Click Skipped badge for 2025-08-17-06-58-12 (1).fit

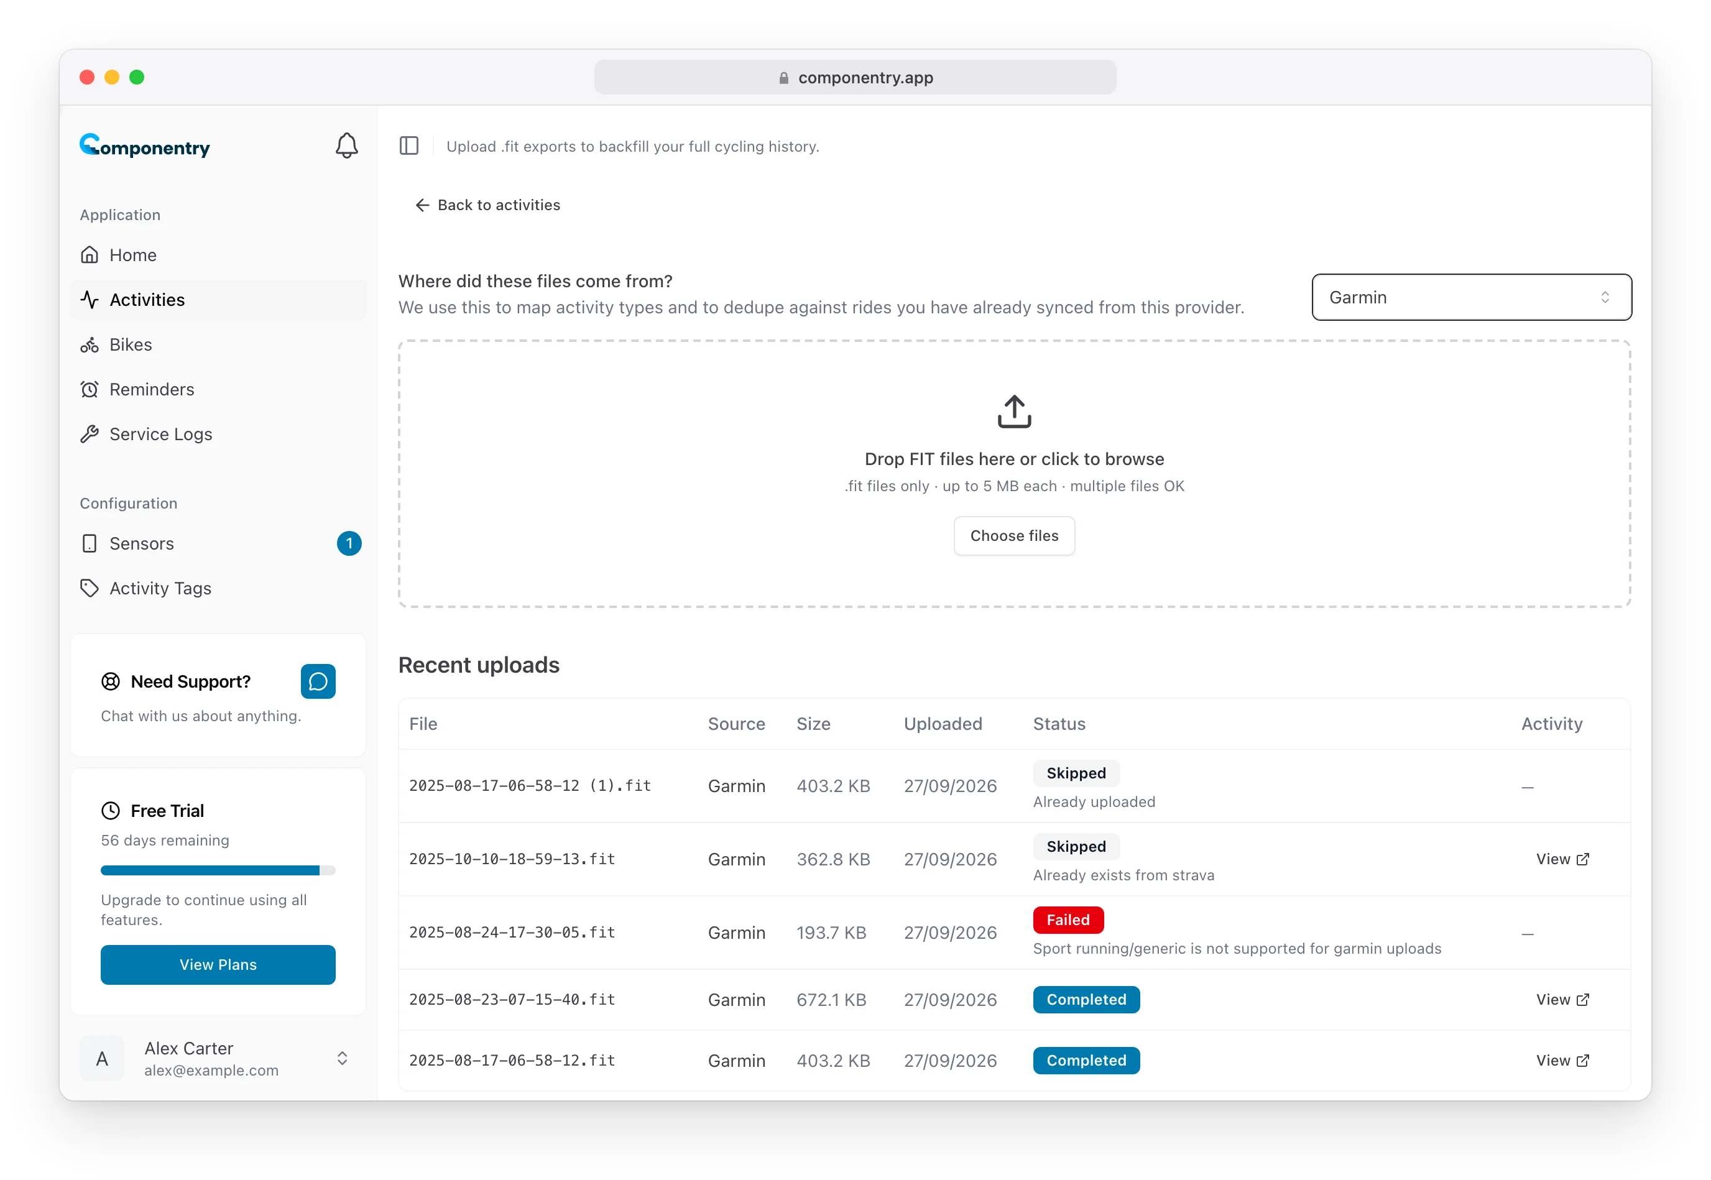click(x=1076, y=773)
